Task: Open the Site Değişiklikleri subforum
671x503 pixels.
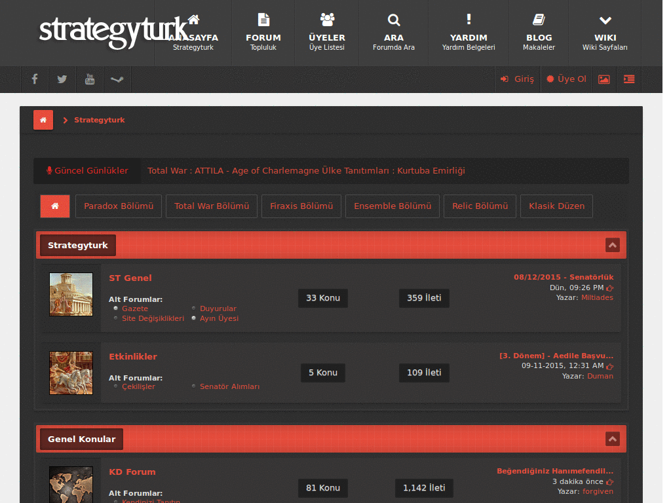Action: click(x=153, y=318)
